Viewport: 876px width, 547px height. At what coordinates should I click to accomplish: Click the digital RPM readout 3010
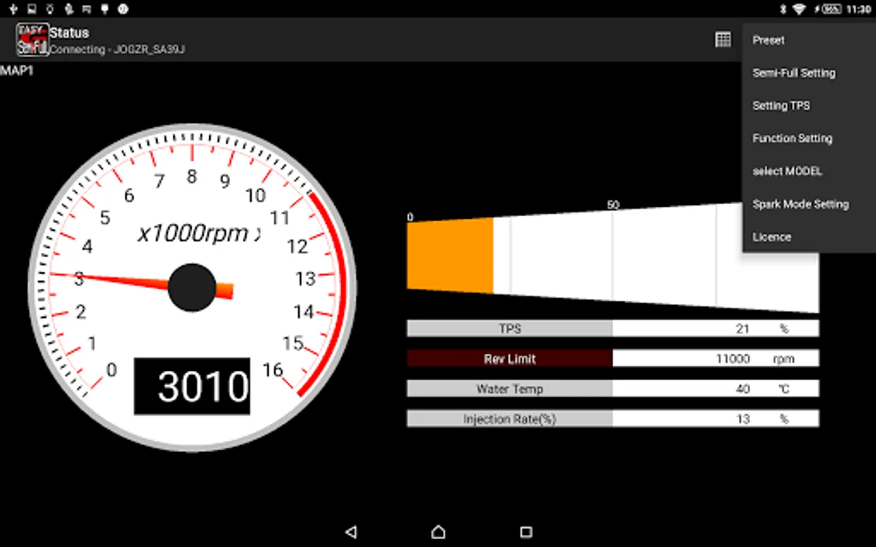192,386
